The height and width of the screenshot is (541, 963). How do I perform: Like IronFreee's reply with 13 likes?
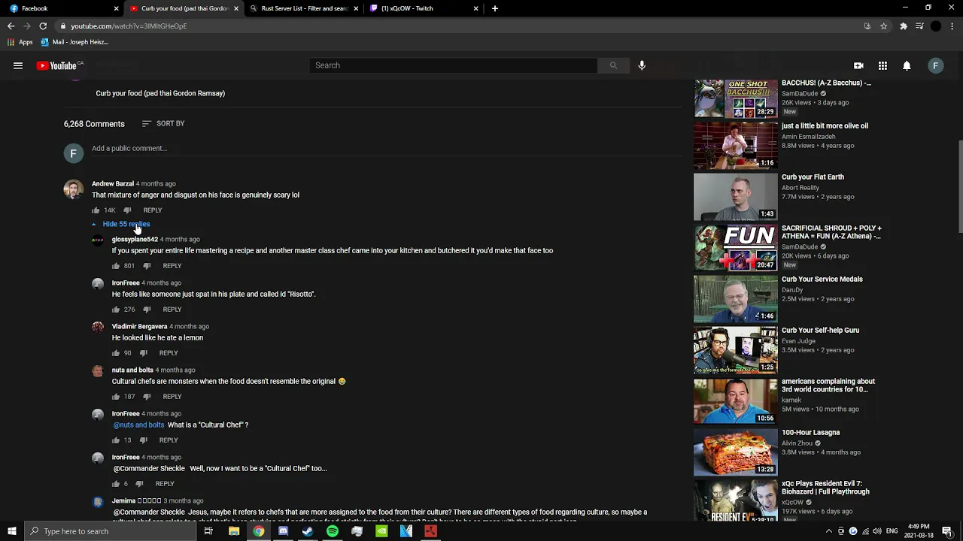coord(116,440)
